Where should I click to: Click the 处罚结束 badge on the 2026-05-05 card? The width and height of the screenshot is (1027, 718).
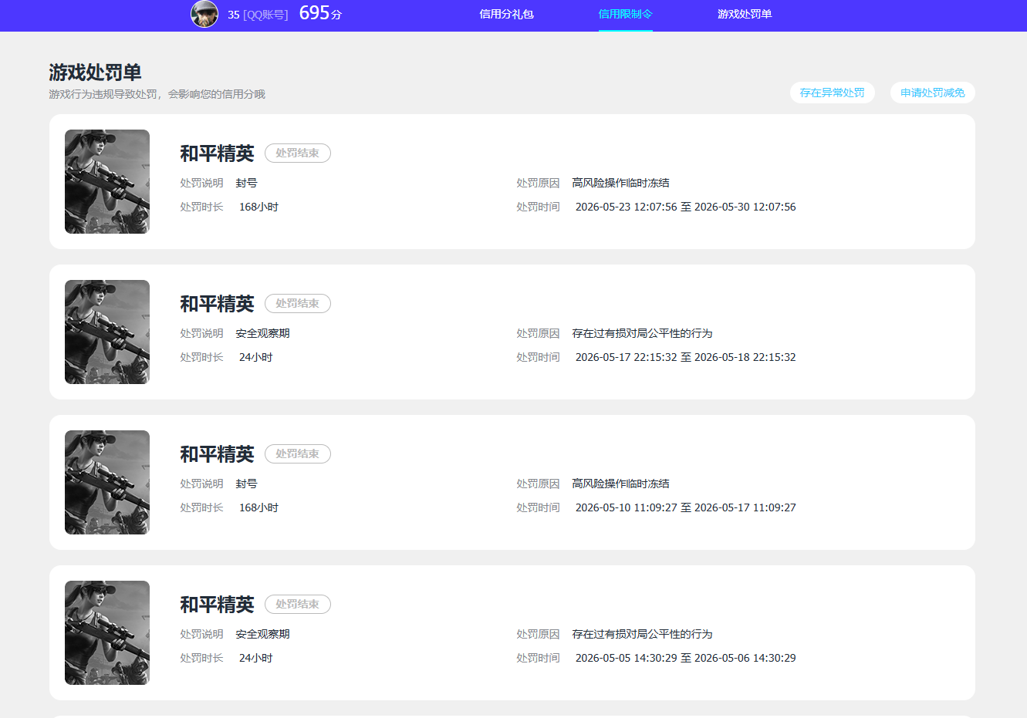coord(298,604)
